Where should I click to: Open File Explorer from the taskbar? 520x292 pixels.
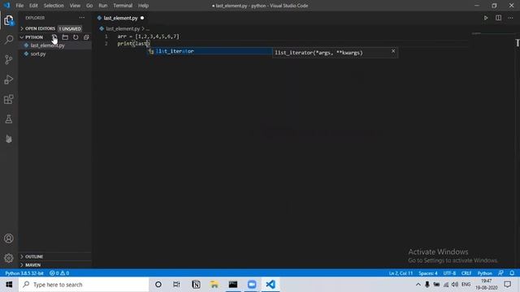tap(214, 285)
